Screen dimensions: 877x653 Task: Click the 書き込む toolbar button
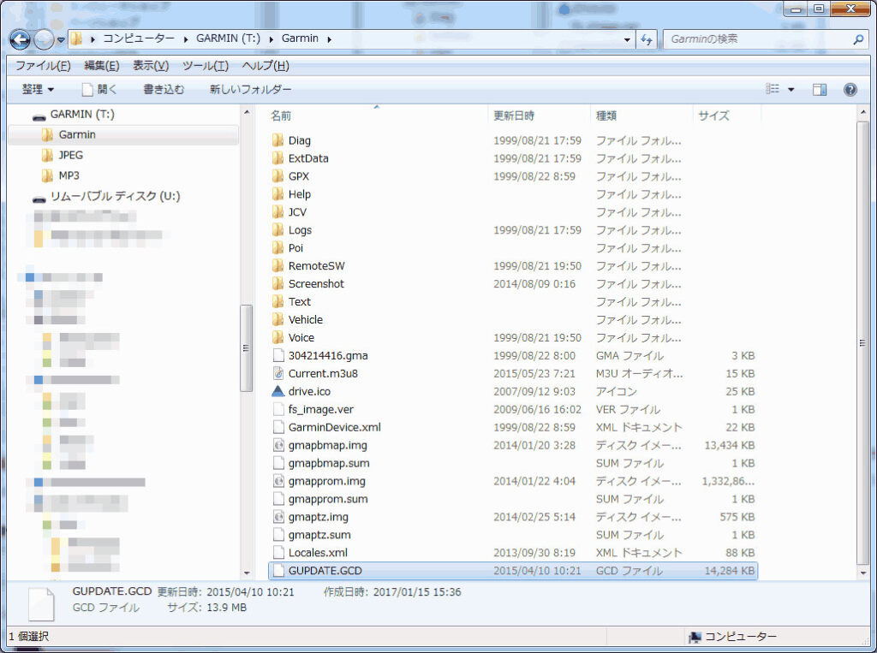click(164, 90)
